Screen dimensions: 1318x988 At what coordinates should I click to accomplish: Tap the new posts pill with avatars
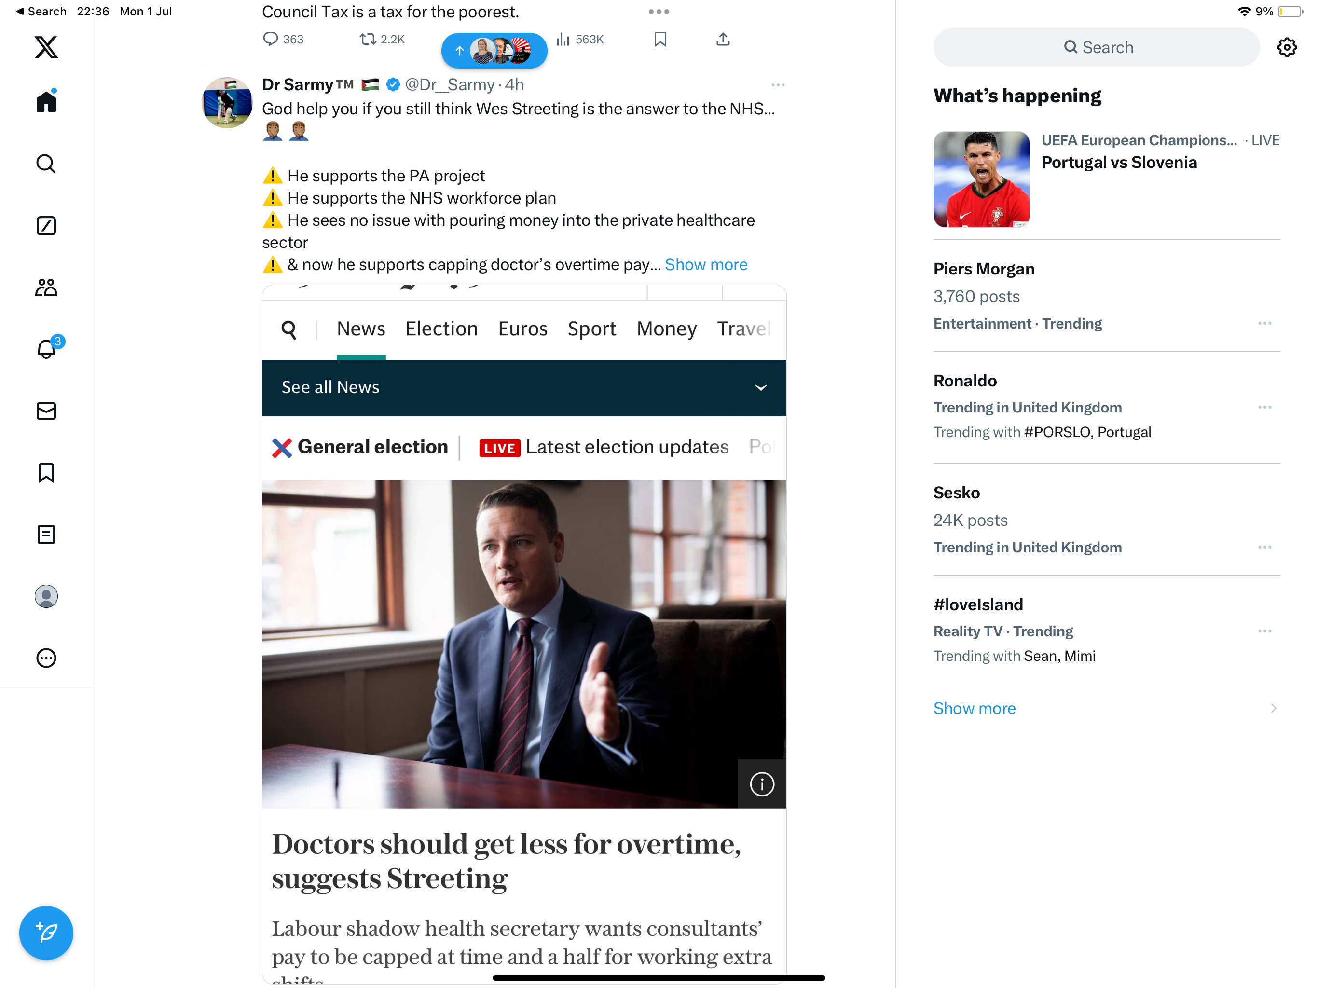[x=494, y=51]
